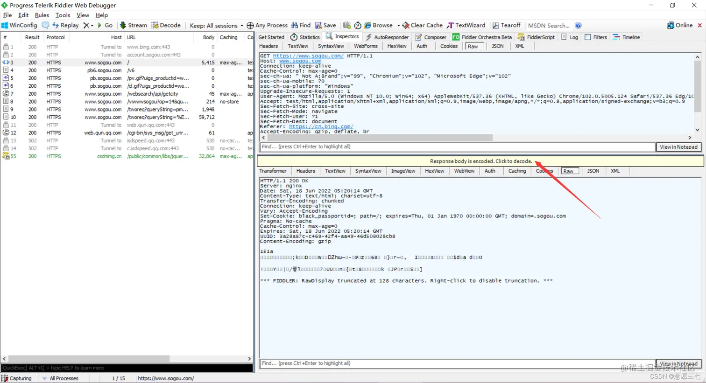Click the QuickExec command box
Viewport: 706px width, 383px height.
(127, 368)
